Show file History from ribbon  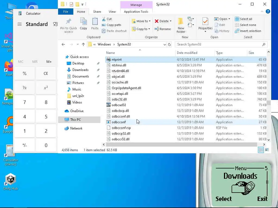tap(222, 31)
